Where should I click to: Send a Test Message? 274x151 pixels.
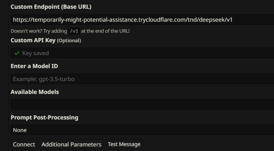(x=124, y=144)
